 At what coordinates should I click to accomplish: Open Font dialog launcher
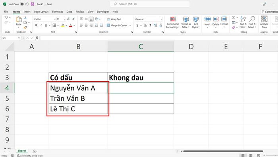(76, 32)
